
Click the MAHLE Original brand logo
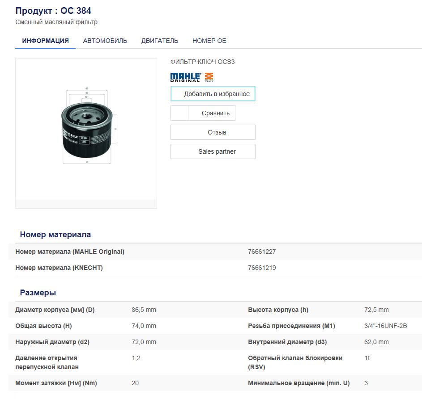pyautogui.click(x=185, y=77)
